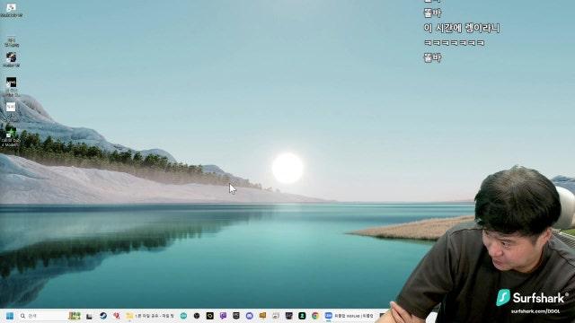Open the red scissors-like taskbar icon
Screen dimensions: 575x323
pos(117,316)
